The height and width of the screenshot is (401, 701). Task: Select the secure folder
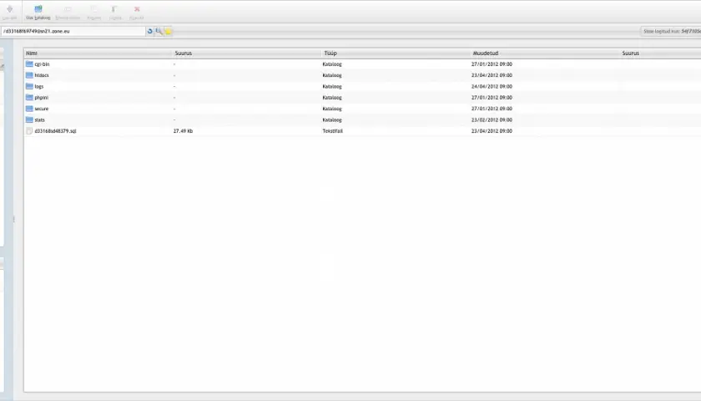tap(42, 109)
